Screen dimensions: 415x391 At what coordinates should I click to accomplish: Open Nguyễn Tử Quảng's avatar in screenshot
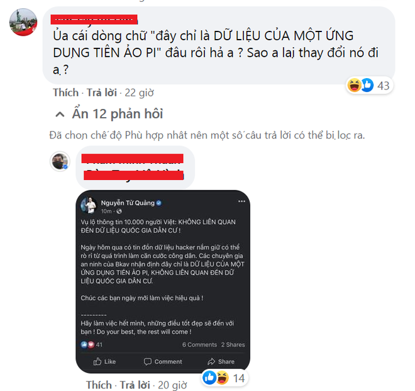point(89,205)
